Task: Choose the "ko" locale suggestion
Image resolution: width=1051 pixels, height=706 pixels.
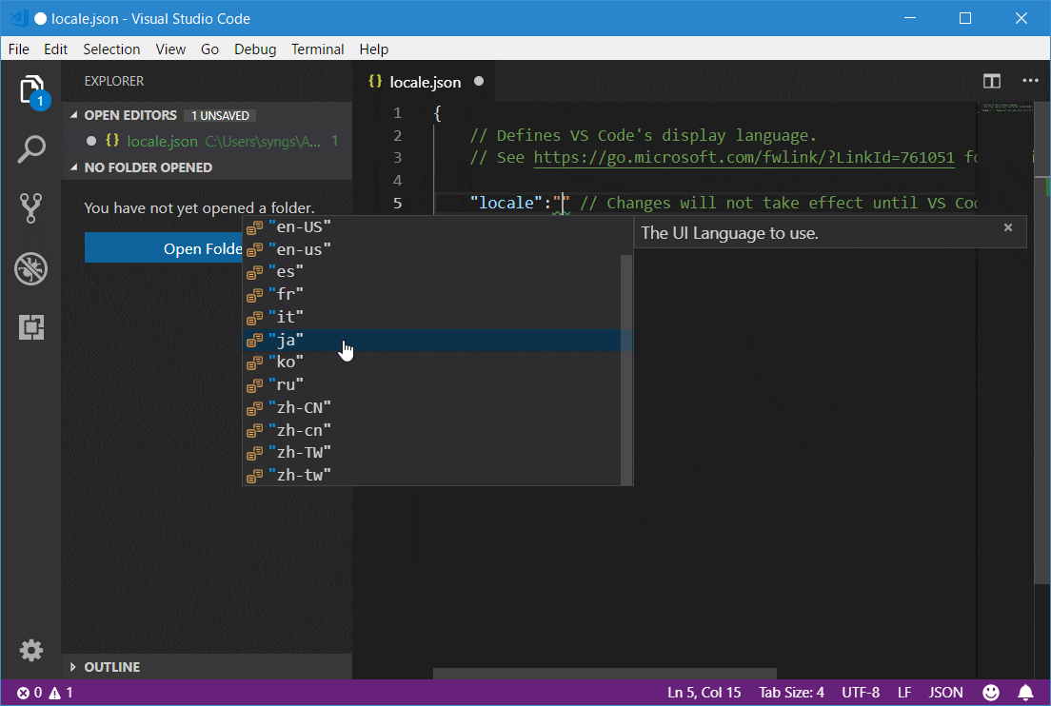Action: pos(431,363)
